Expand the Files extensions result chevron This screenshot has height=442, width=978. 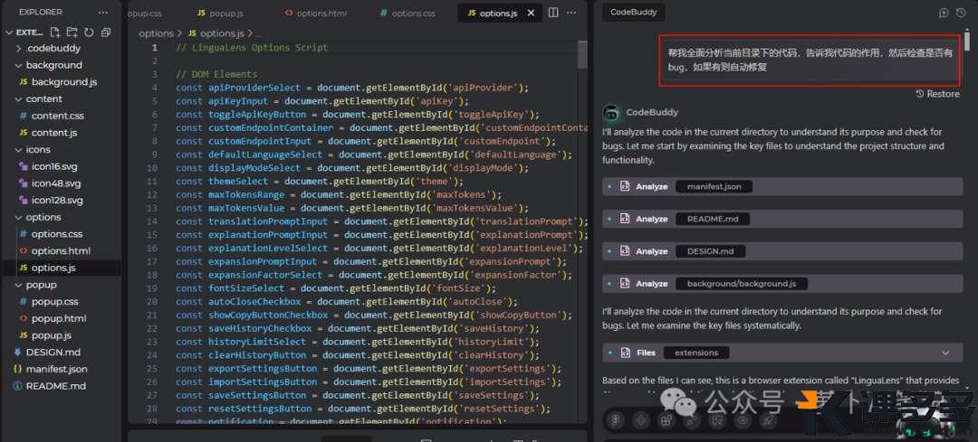945,353
